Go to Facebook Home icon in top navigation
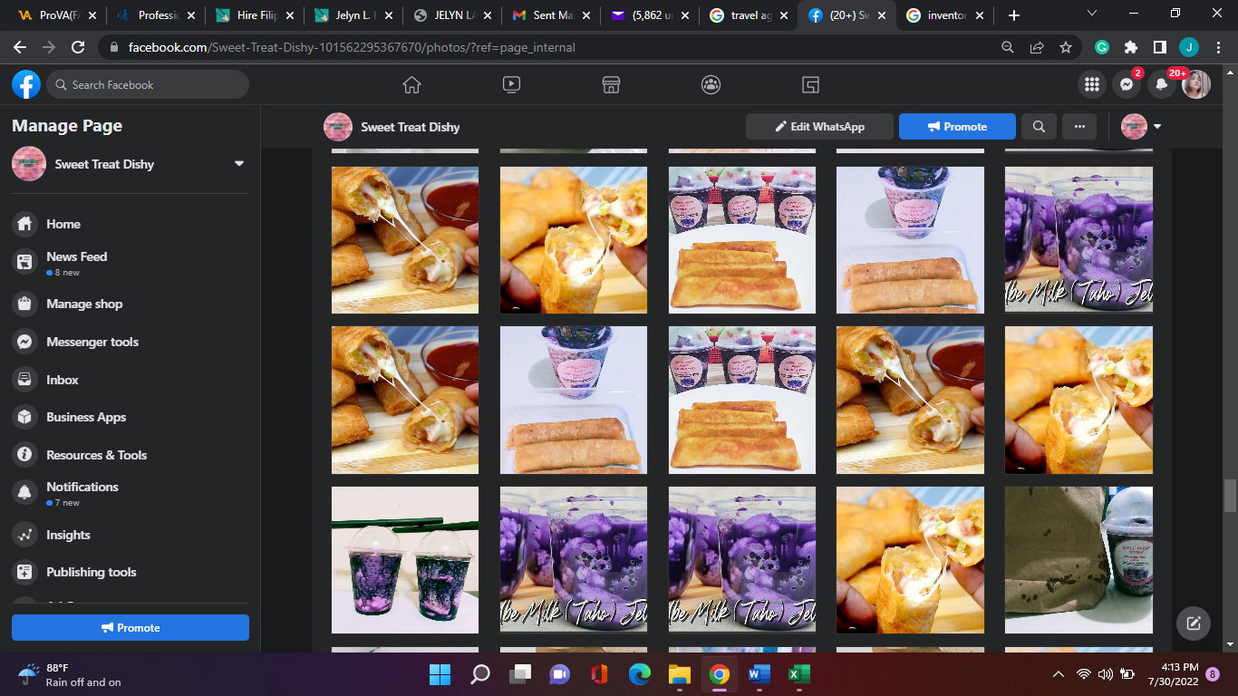Screen dimensions: 1238x696 point(411,84)
